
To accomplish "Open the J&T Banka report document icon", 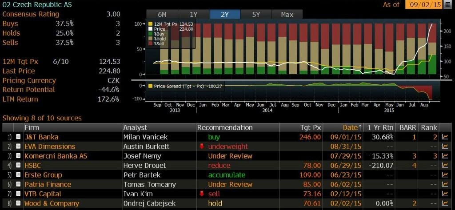I will (18, 137).
